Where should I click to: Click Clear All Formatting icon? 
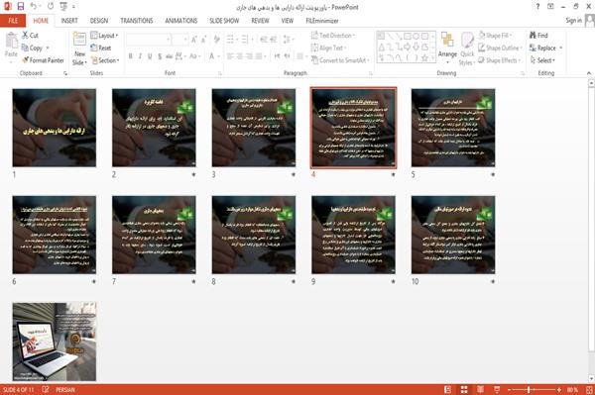pyautogui.click(x=216, y=40)
